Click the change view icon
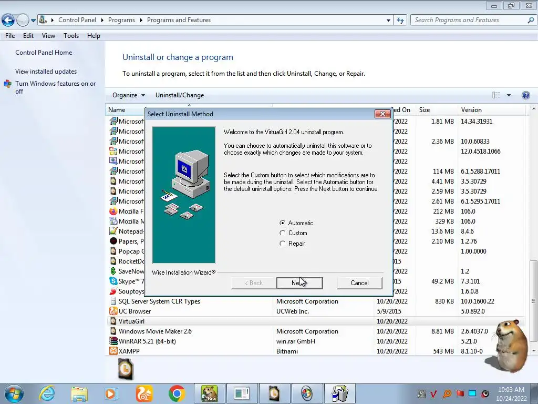Viewport: 538px width, 404px height. coord(496,95)
